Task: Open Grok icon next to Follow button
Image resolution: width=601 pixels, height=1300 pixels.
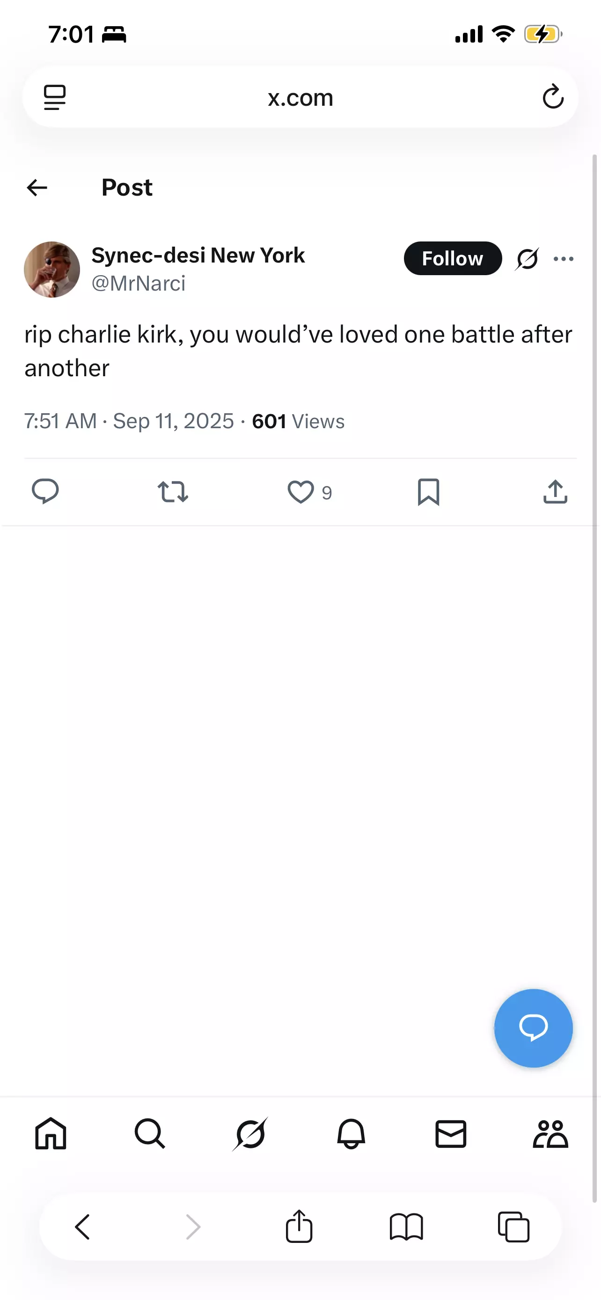Action: tap(528, 259)
